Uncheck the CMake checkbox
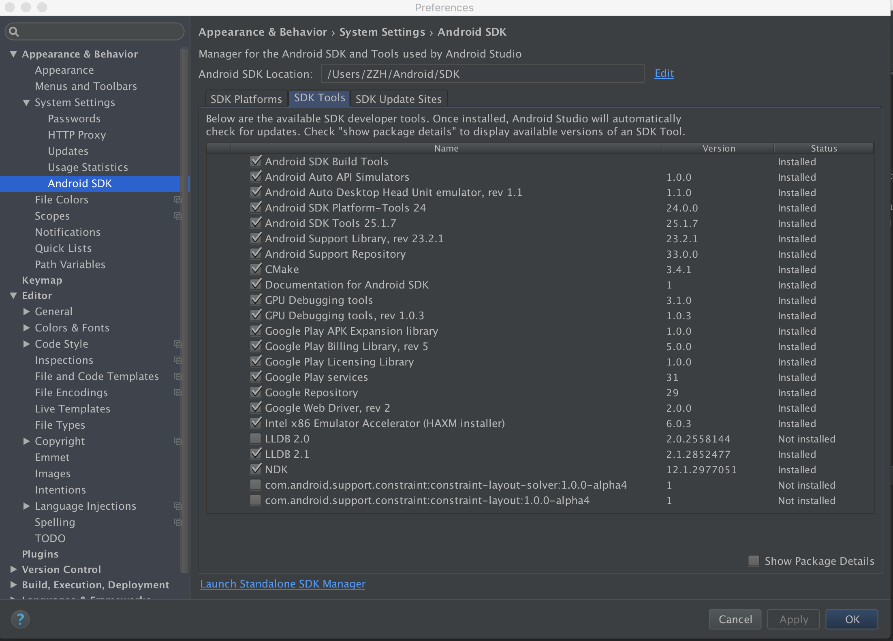The width and height of the screenshot is (893, 641). point(255,269)
